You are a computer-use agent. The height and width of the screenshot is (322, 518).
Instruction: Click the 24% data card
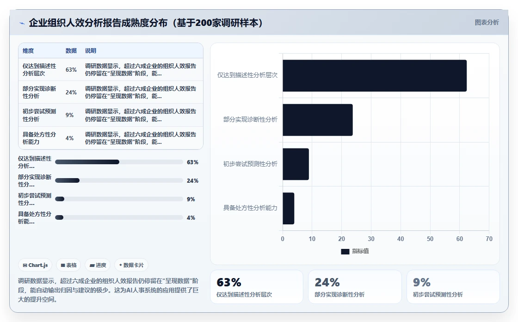[355, 287]
